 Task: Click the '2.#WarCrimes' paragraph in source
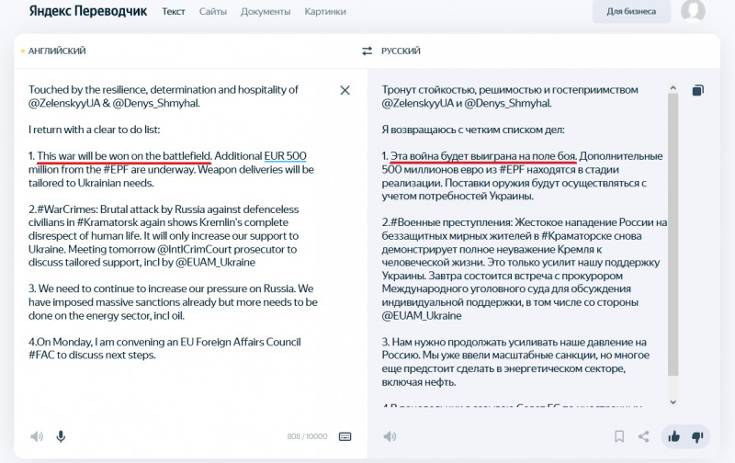tap(164, 236)
